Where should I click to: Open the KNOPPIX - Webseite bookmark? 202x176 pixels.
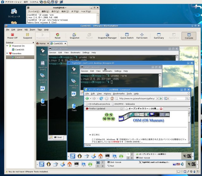123,104
